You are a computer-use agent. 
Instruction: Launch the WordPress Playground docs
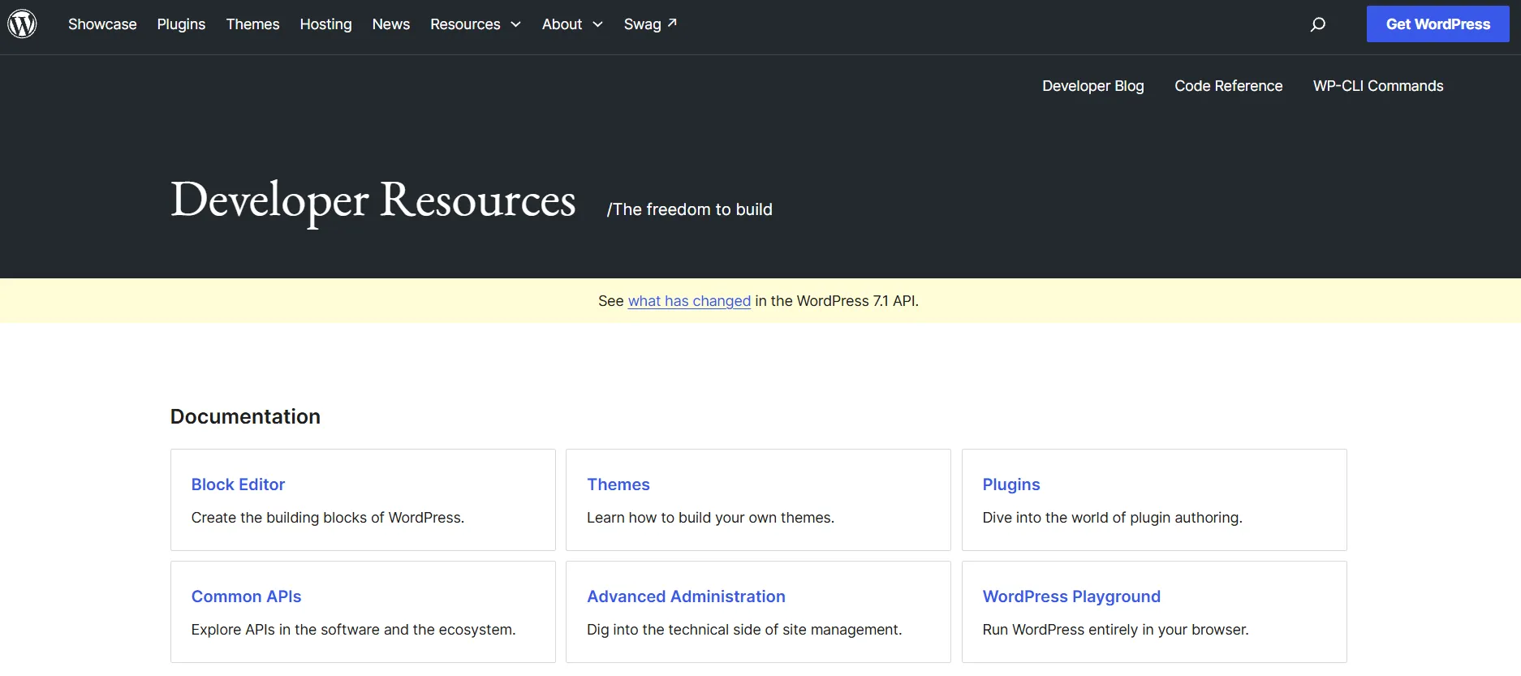1071,596
